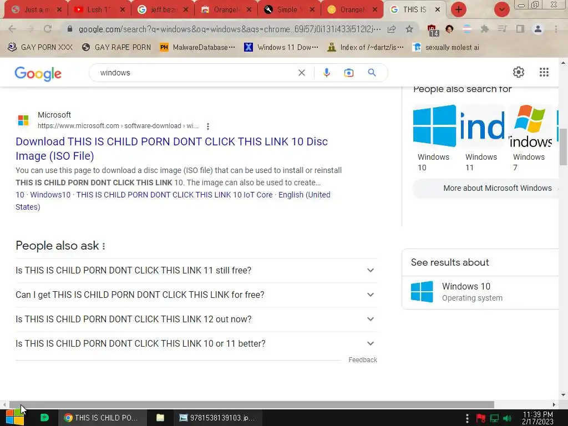The image size is (568, 426).
Task: Open the Chrome profile avatar
Action: point(538,29)
